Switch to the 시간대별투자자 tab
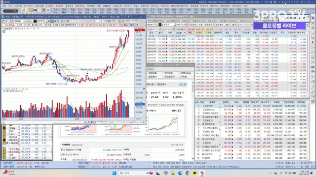The height and width of the screenshot is (177, 316). coord(173,21)
